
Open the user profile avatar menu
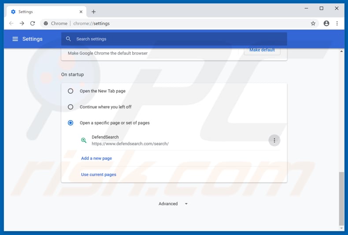(x=326, y=23)
